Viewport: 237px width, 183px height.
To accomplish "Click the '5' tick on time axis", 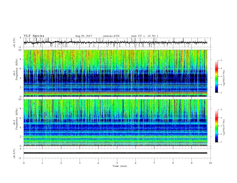I will click(x=117, y=163).
